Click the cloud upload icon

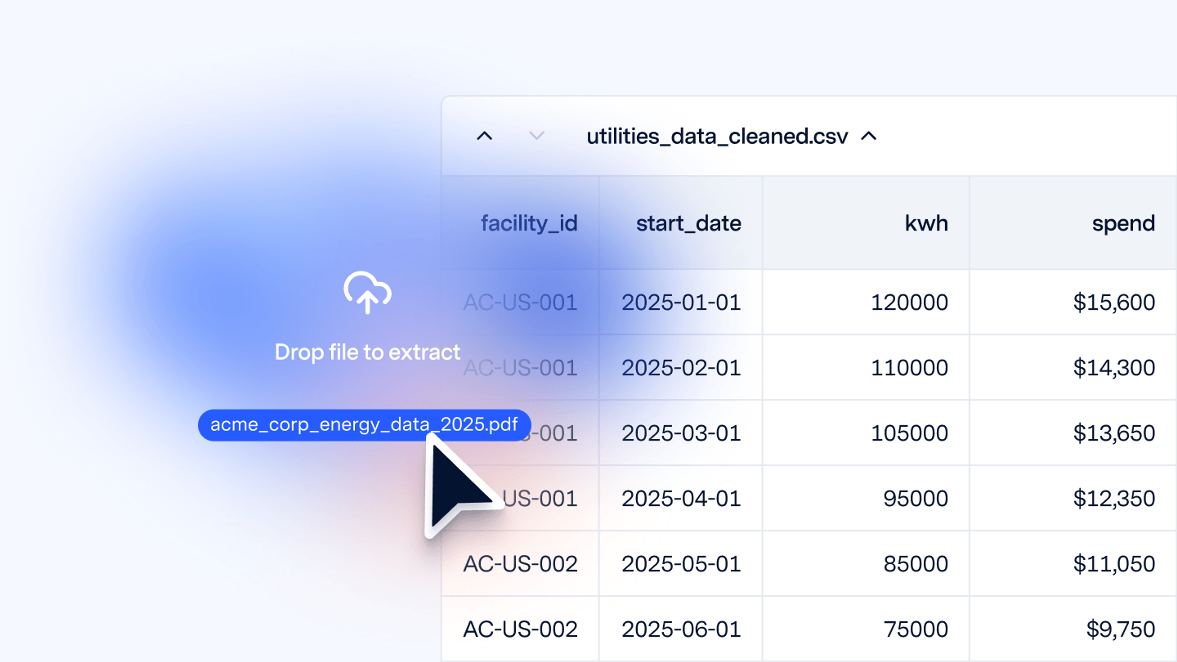click(368, 292)
